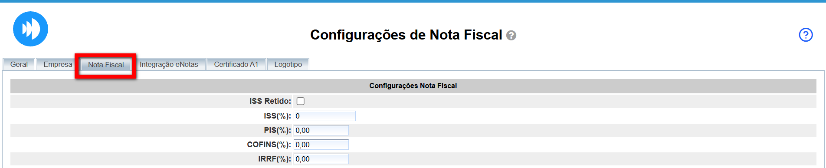826x168 pixels.
Task: Click the IRRF(%) label text
Action: [x=275, y=159]
